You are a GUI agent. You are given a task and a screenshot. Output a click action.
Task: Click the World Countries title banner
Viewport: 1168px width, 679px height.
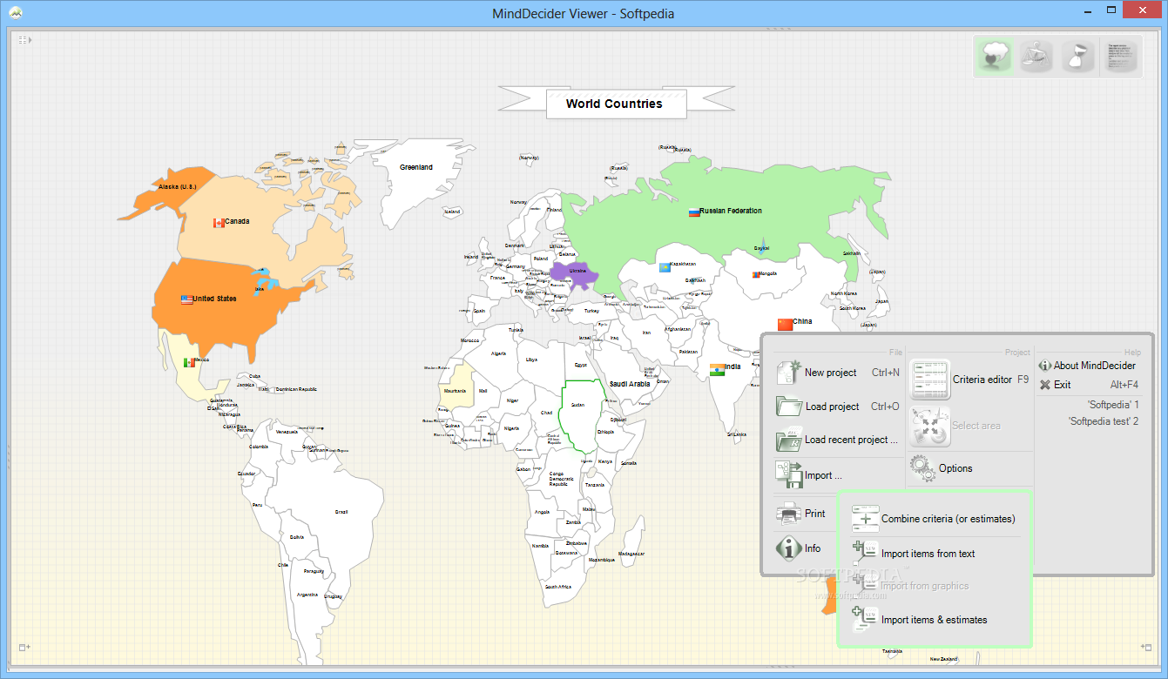(x=616, y=104)
